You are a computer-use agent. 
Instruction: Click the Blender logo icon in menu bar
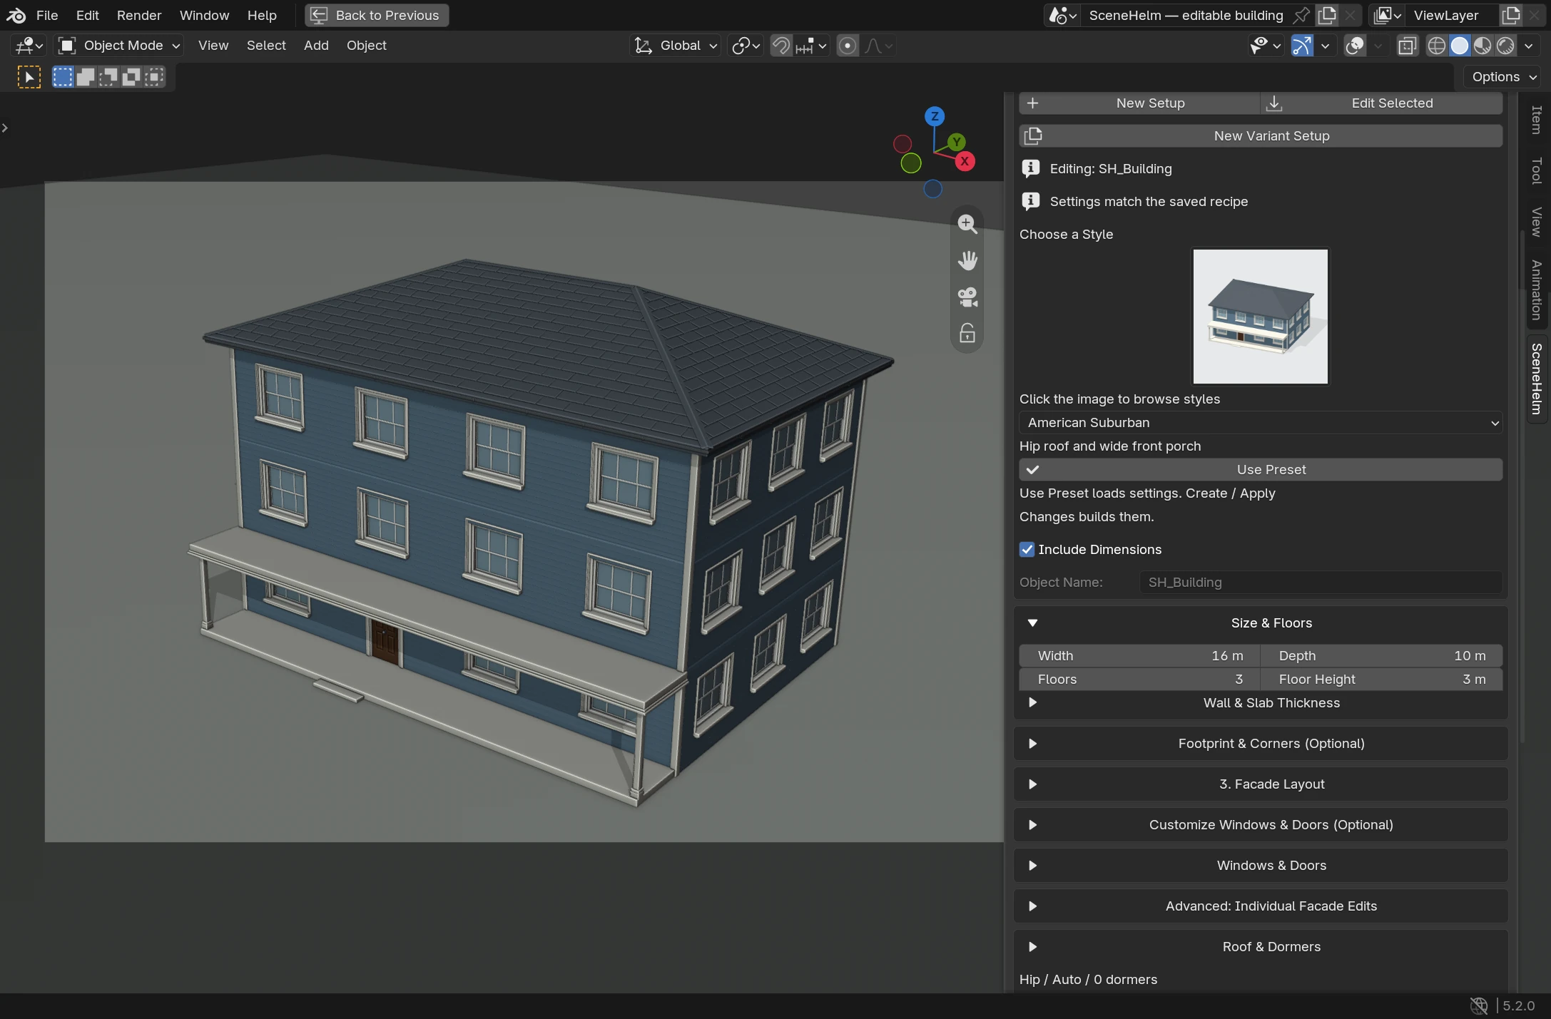16,15
